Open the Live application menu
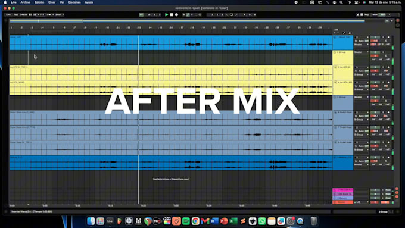This screenshot has height=228, width=405. (x=14, y=2)
